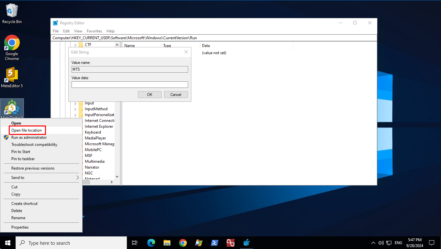Expand the Input registry key

75,103
